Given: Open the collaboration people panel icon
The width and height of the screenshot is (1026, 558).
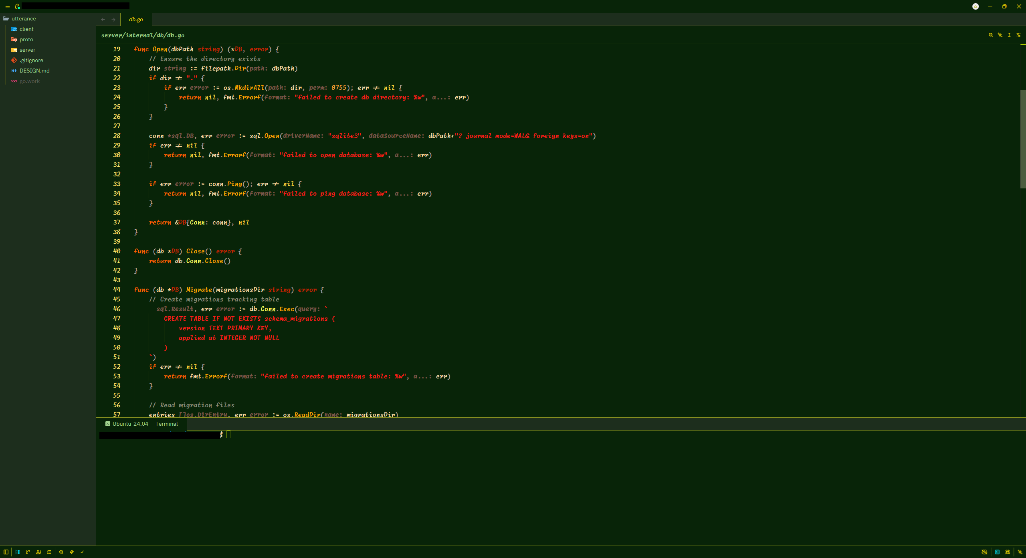Looking at the screenshot, I should click(38, 552).
